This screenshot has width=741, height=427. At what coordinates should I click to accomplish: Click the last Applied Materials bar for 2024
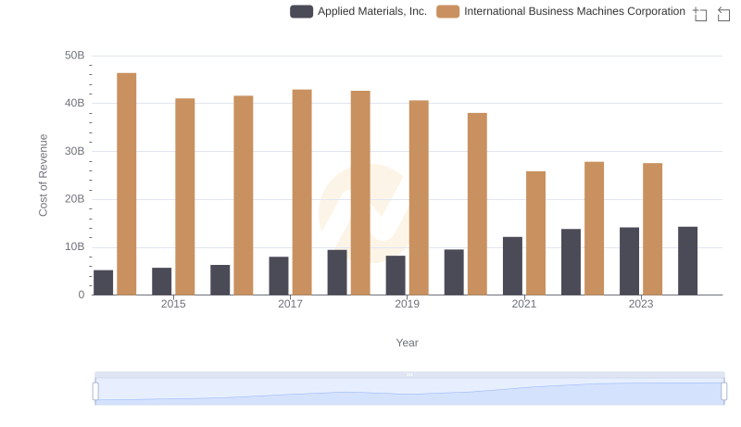click(x=687, y=260)
